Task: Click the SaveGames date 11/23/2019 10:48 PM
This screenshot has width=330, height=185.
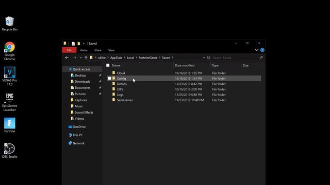Action: click(189, 100)
